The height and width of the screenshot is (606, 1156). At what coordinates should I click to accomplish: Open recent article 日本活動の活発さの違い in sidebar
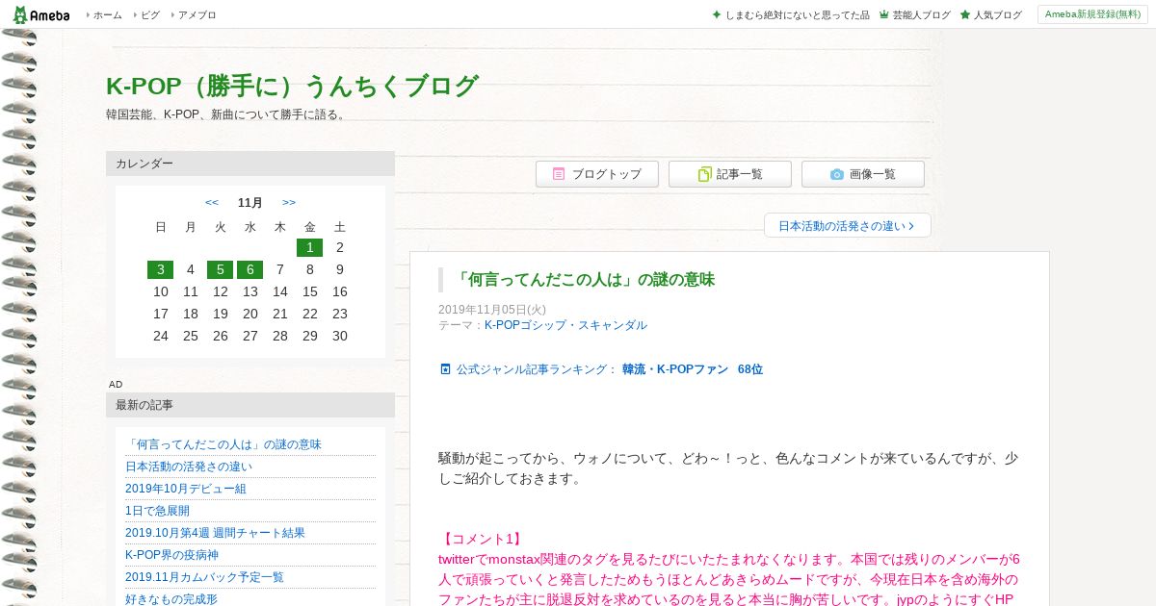[189, 467]
